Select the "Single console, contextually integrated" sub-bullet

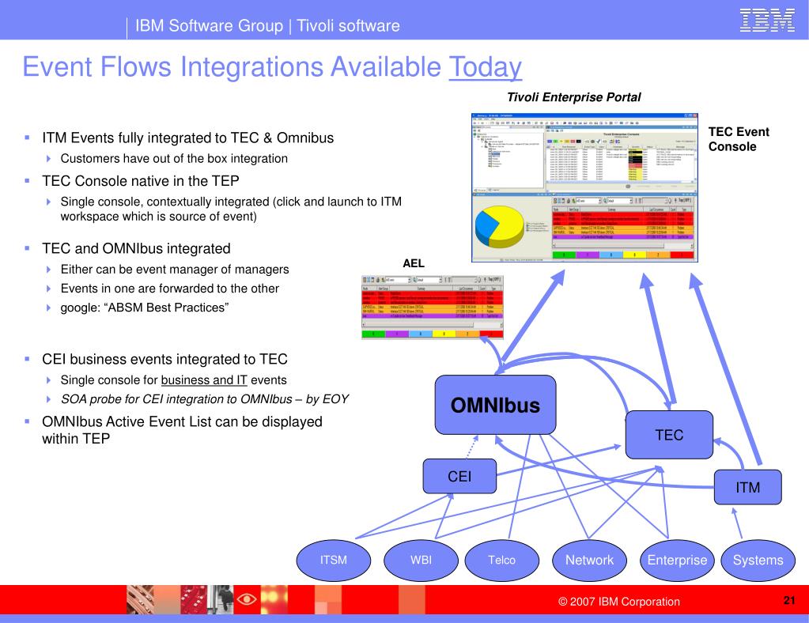(231, 209)
